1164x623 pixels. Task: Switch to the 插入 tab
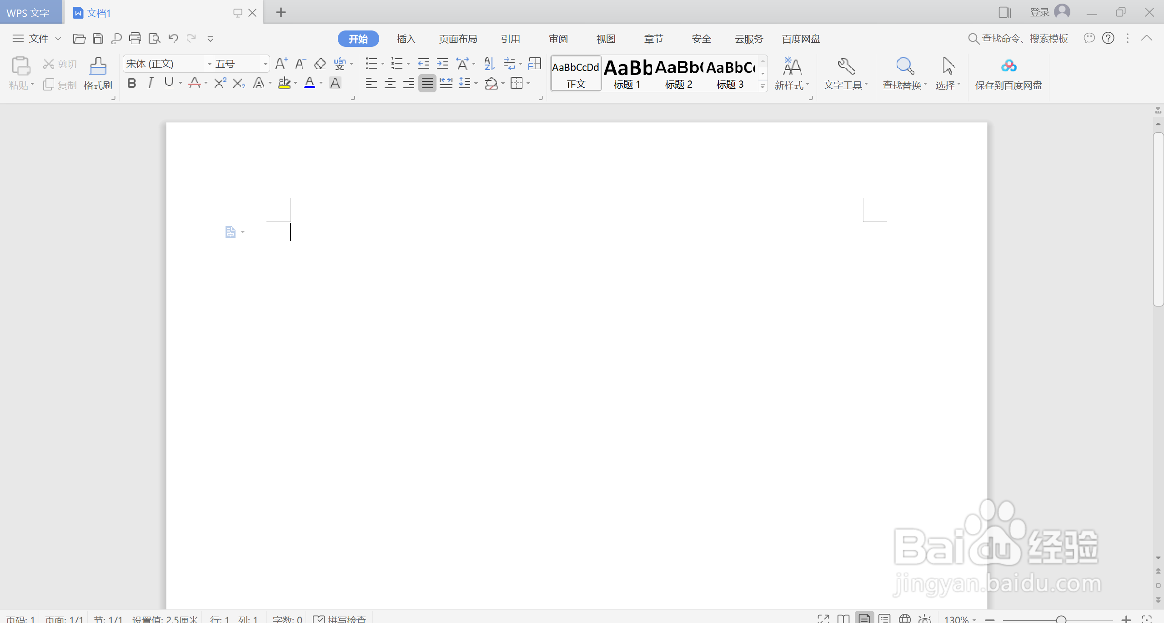[406, 39]
